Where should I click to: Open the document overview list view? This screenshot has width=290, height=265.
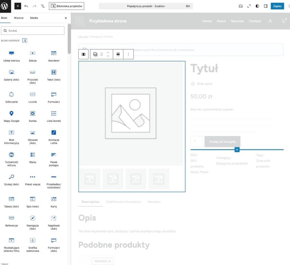43,6
